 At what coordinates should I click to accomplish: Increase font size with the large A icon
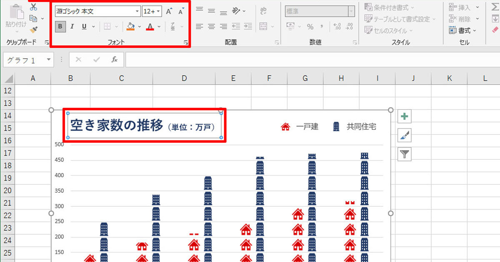click(169, 12)
